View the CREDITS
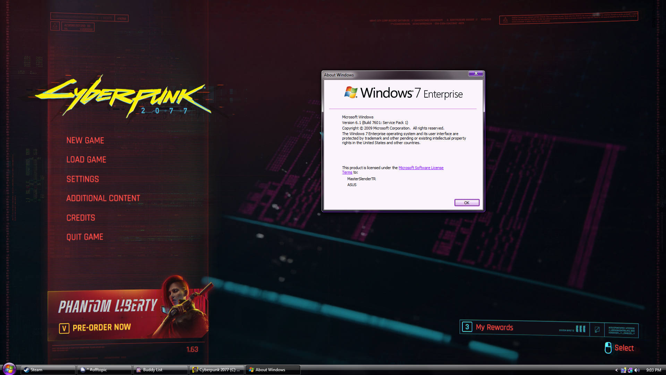 (x=81, y=218)
